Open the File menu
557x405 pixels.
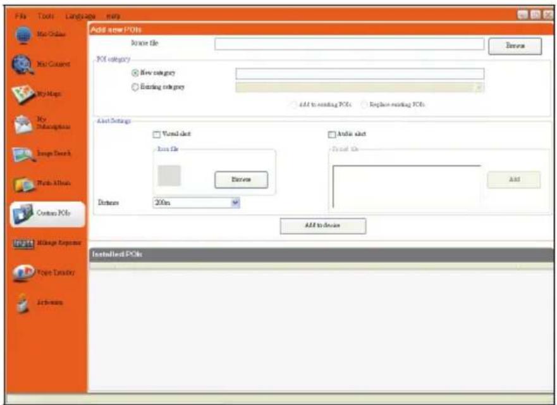coord(21,16)
